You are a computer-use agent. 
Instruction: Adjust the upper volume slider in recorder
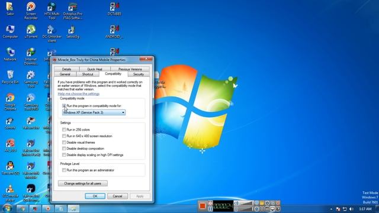tap(246, 204)
